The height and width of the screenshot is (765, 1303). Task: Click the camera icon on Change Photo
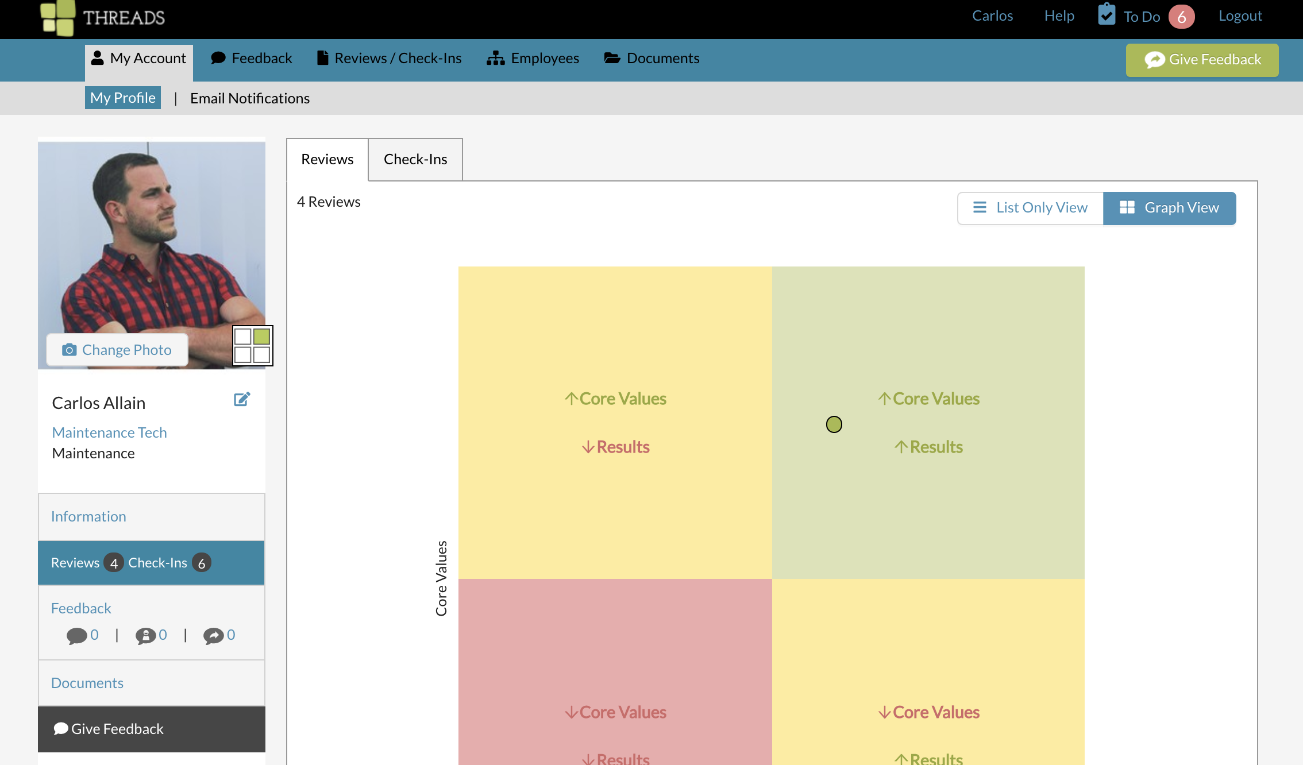69,350
